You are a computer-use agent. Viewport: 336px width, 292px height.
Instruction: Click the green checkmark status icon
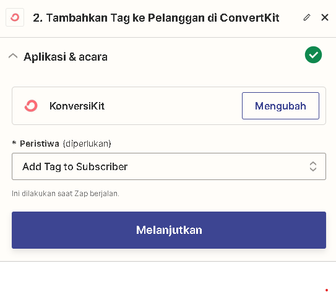[x=313, y=55]
